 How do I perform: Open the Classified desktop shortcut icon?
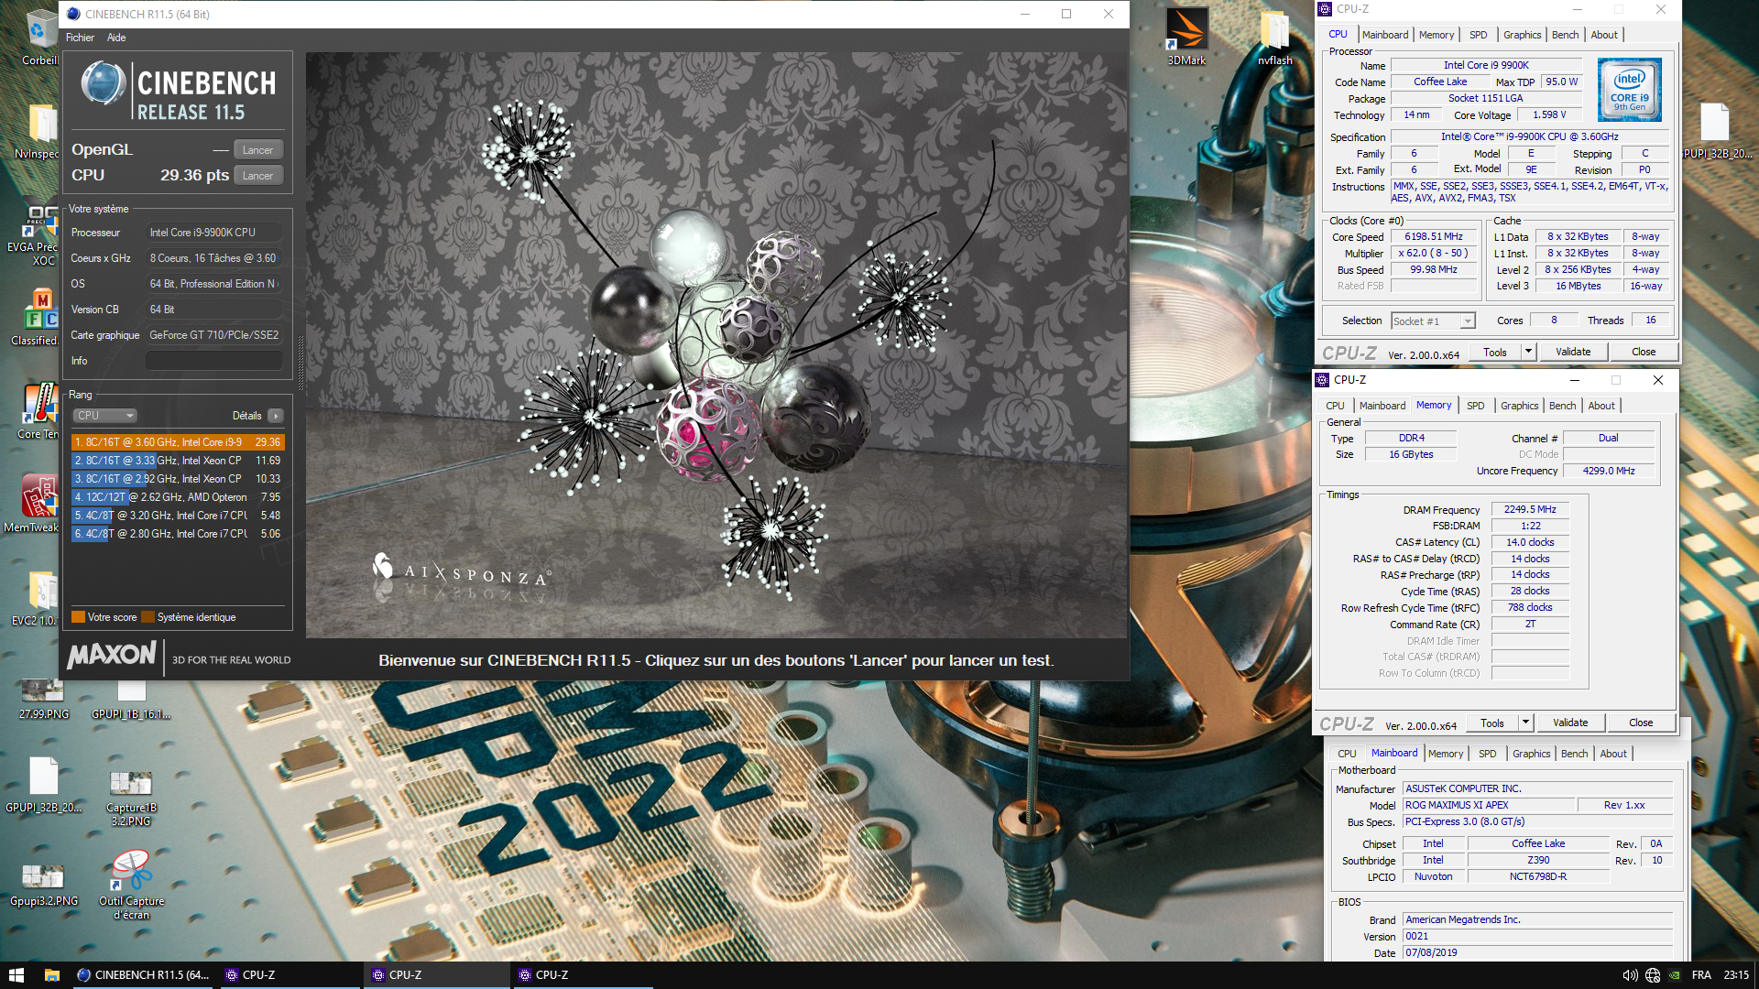(x=37, y=317)
